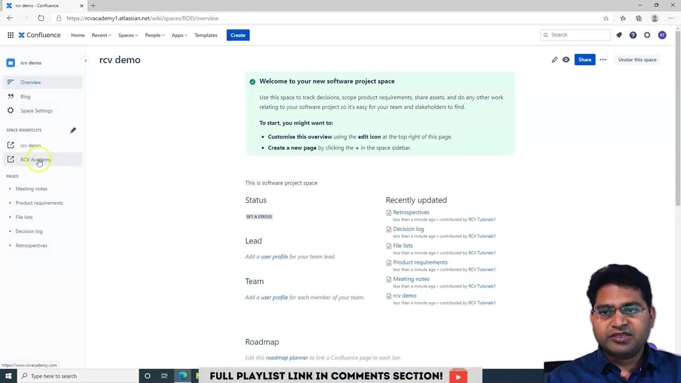Click the Share button

coord(585,60)
